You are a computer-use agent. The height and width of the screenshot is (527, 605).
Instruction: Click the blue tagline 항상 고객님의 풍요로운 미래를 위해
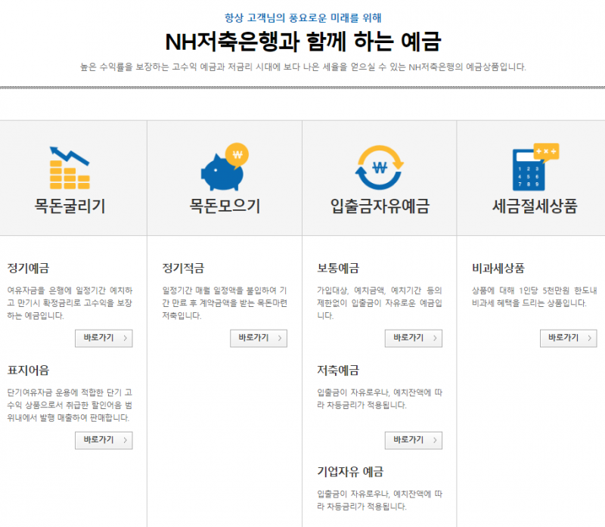pyautogui.click(x=303, y=17)
